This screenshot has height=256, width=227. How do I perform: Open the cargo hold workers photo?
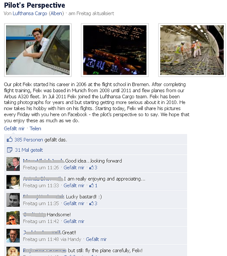click(192, 50)
